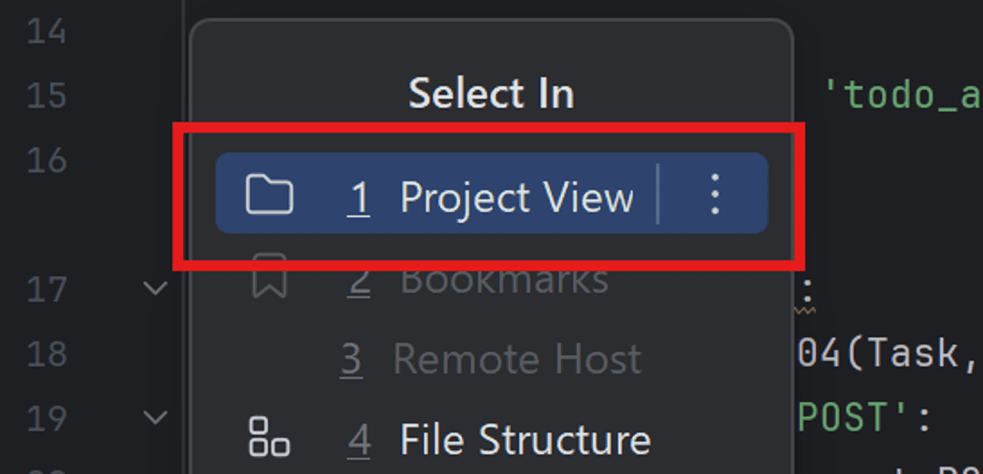Click line number 19 in the gutter

pos(46,418)
